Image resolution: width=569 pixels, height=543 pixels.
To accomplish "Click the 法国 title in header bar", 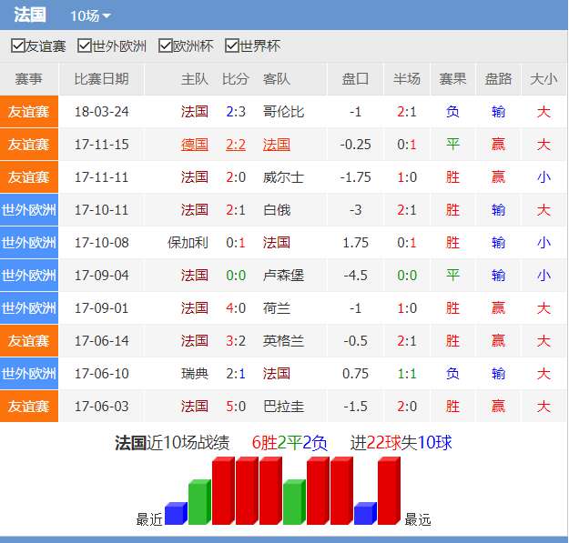I will click(30, 15).
